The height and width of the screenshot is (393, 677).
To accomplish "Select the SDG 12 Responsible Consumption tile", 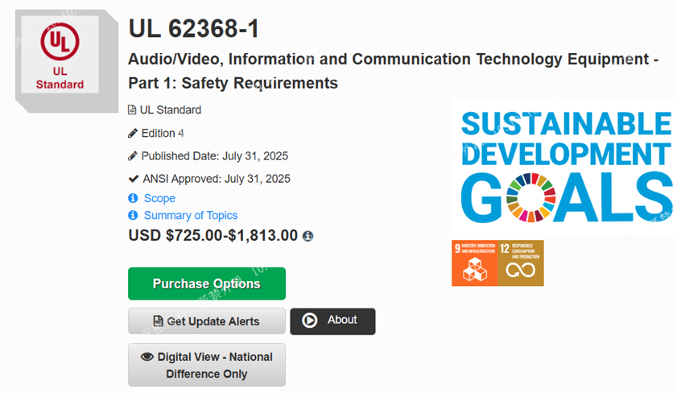I will pos(521,263).
